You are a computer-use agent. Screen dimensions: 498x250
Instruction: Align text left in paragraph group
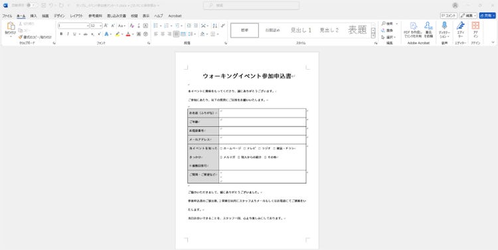coord(155,34)
